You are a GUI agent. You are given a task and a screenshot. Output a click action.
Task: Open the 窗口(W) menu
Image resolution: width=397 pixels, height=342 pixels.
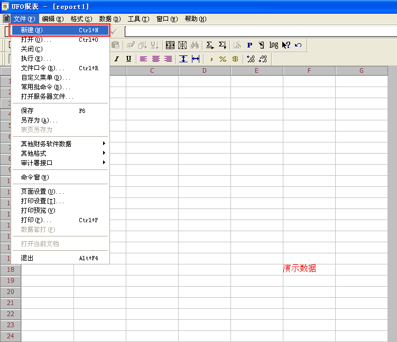(167, 19)
